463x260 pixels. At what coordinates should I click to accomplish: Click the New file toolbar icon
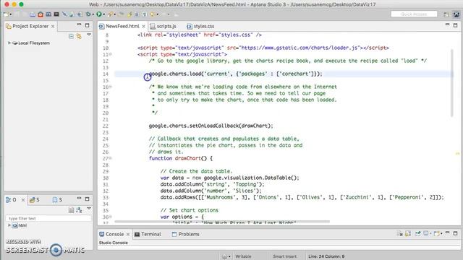(6, 14)
